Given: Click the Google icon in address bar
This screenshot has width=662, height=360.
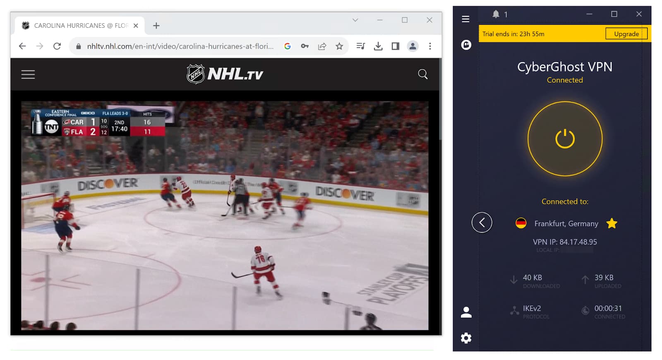Looking at the screenshot, I should [x=287, y=46].
